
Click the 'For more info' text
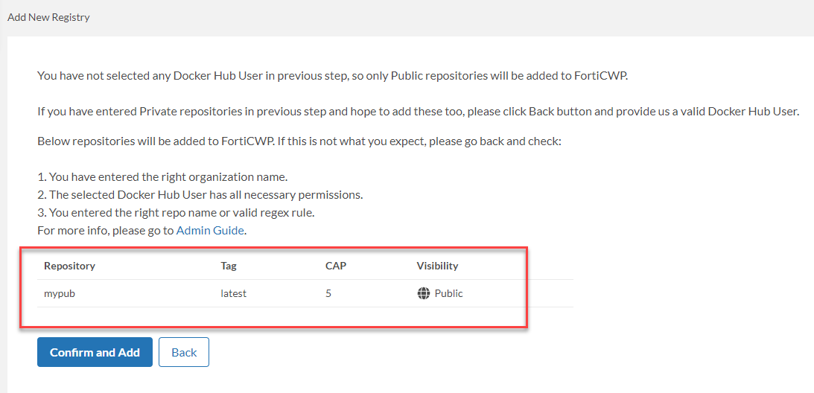(106, 230)
